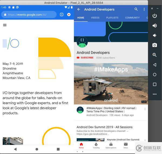Click Android Developers channel name heading
This screenshot has height=154, width=162.
[93, 53]
